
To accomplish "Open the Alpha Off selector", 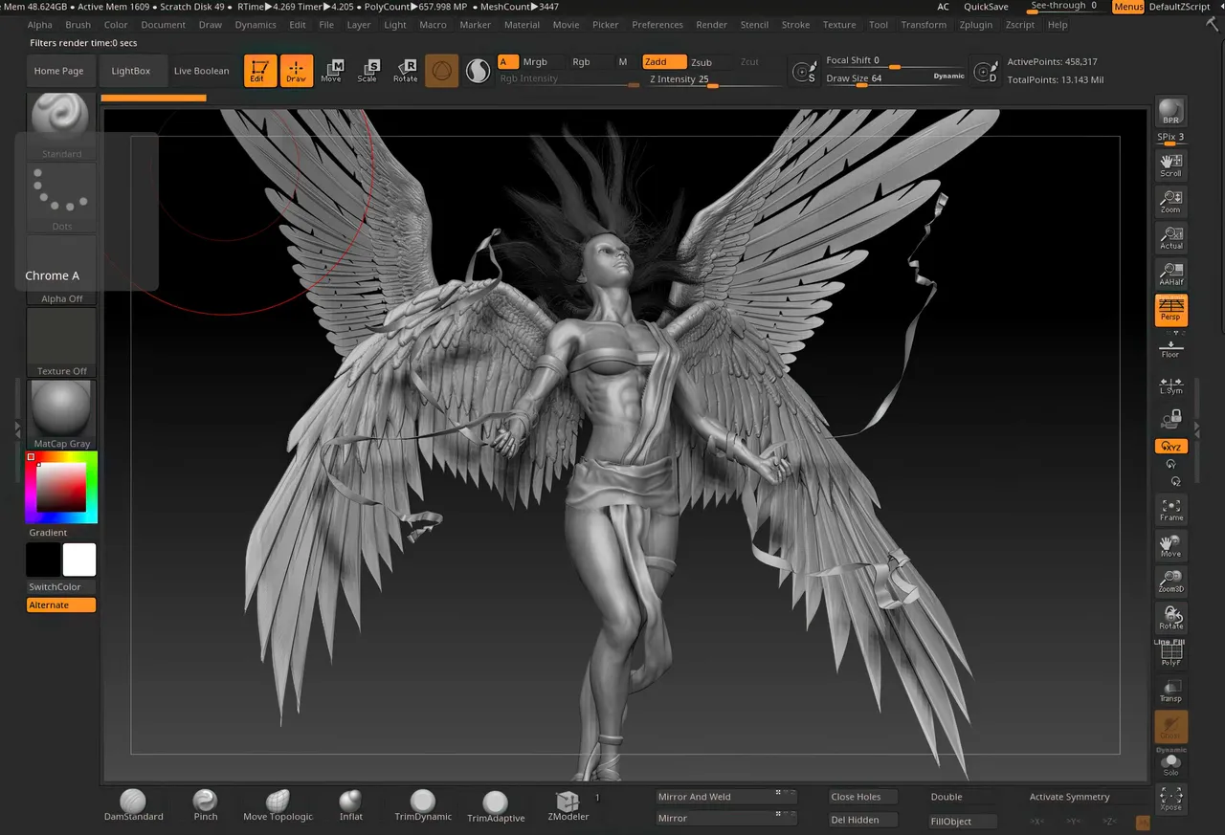I will pyautogui.click(x=62, y=271).
